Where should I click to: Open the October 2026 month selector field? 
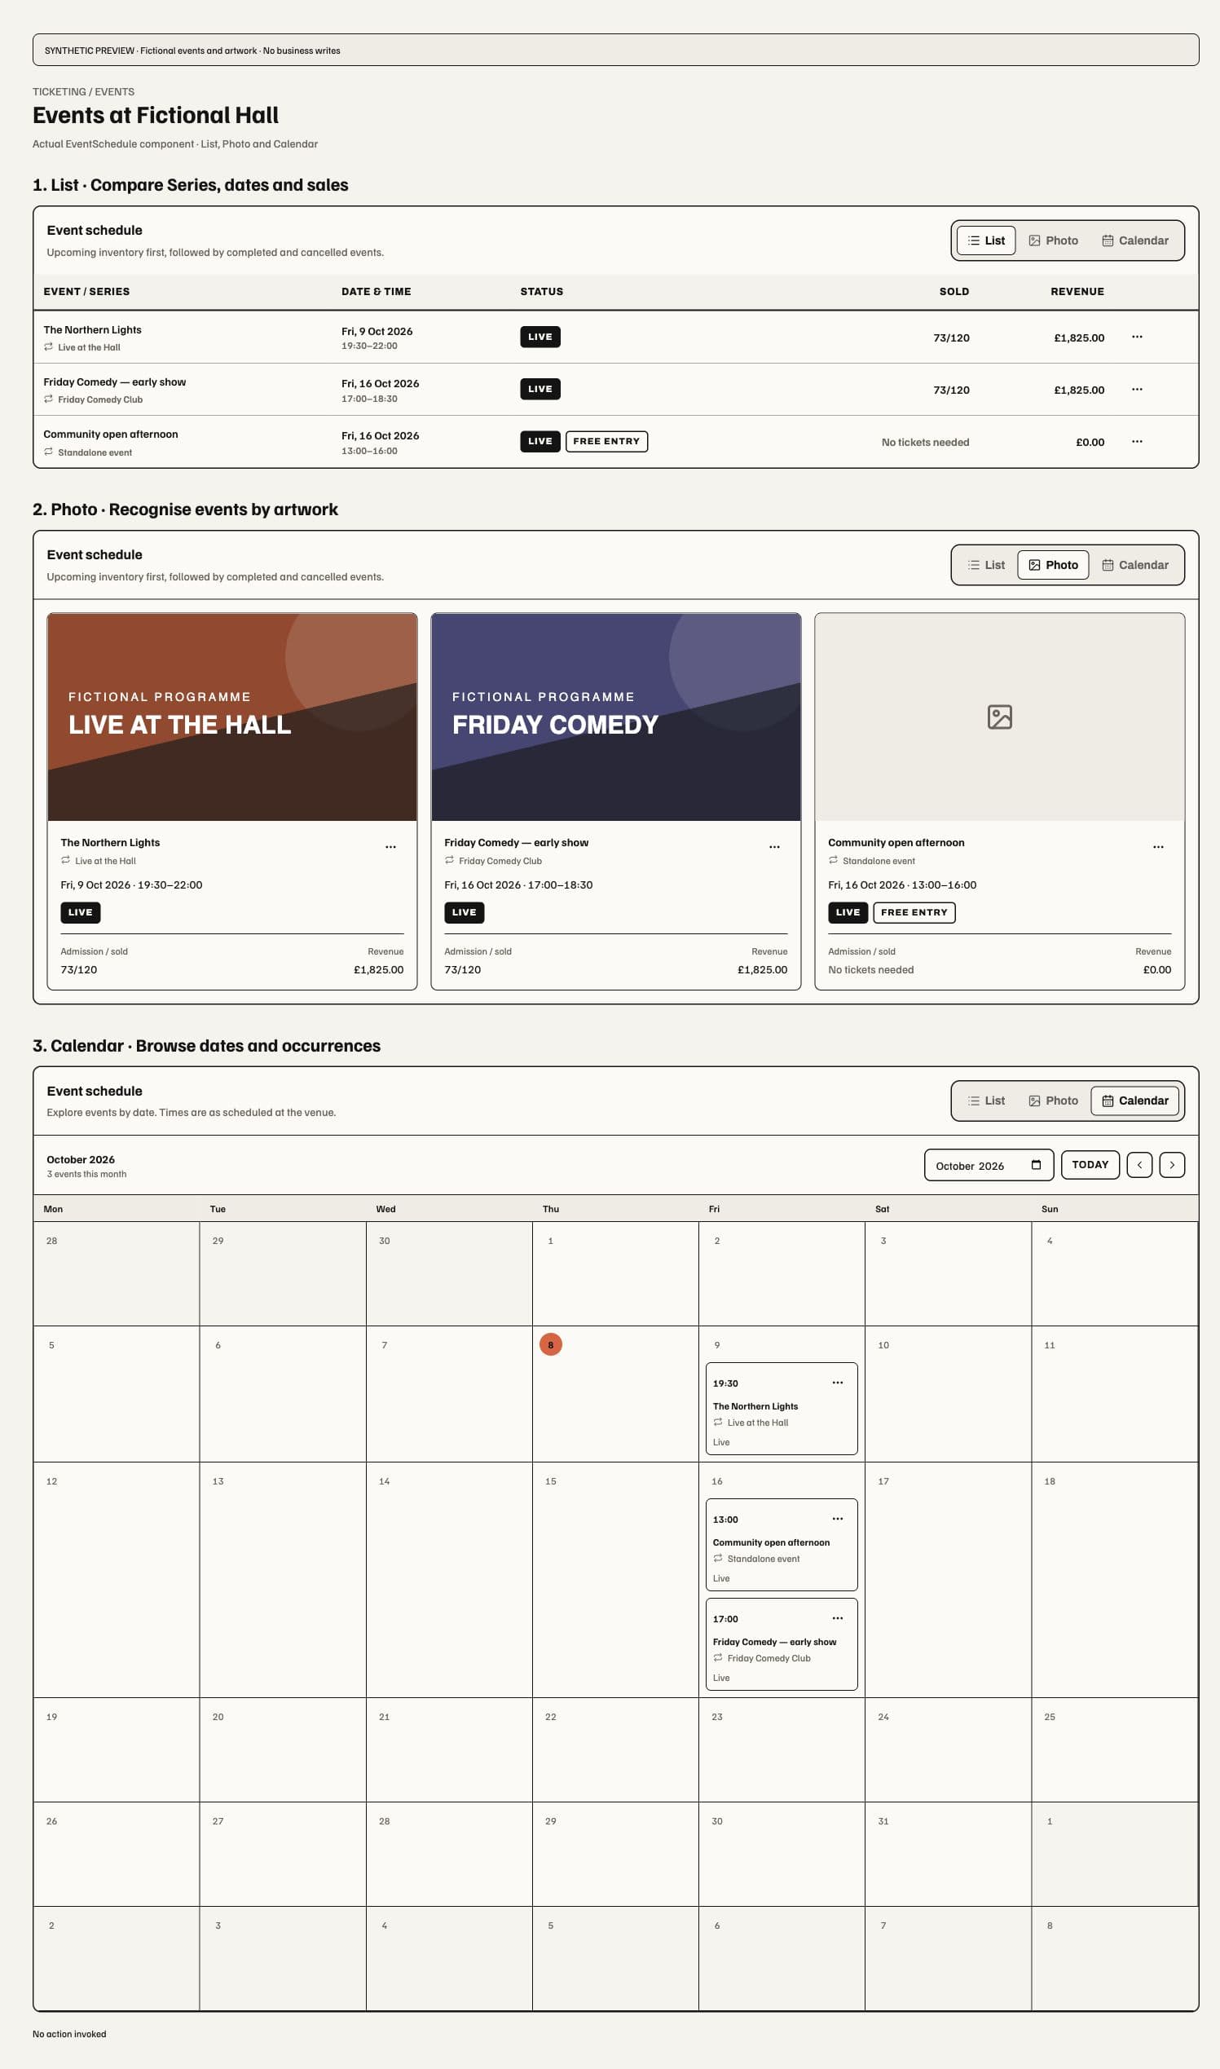click(x=989, y=1164)
